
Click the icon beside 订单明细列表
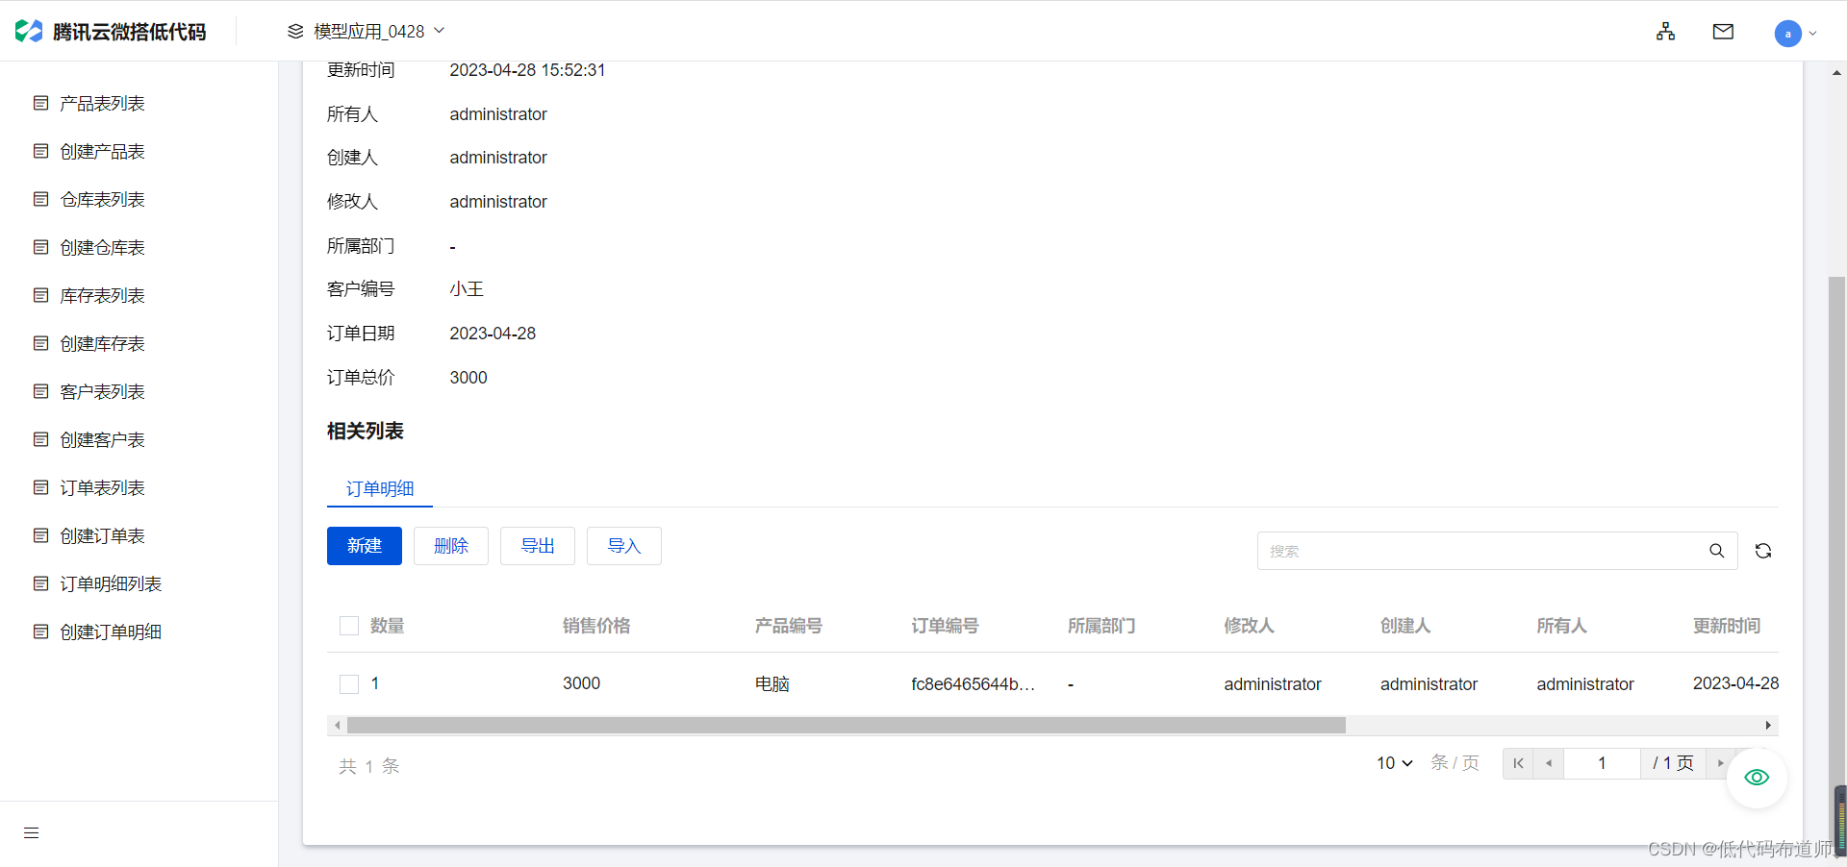tap(40, 583)
